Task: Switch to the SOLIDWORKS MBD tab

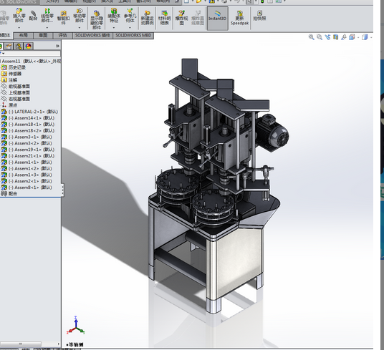Action: point(133,36)
